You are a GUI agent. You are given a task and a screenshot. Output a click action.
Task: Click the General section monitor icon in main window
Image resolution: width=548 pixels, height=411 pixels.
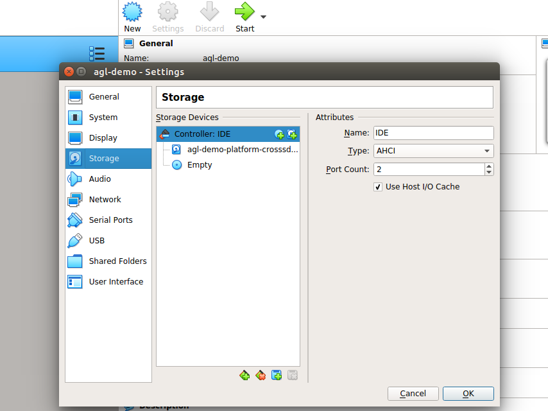[x=128, y=44]
